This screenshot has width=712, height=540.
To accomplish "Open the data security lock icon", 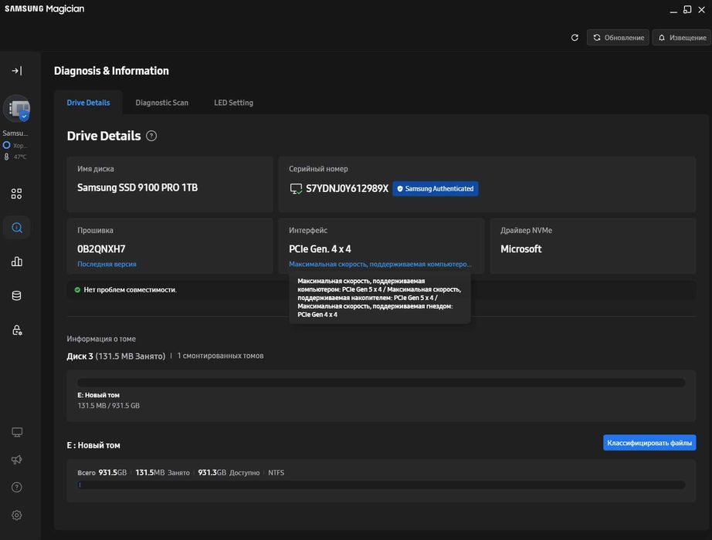I will [x=16, y=329].
